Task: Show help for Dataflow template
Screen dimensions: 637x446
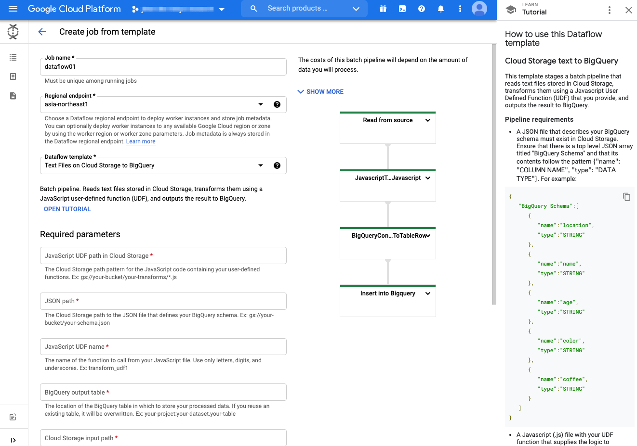Action: [277, 166]
